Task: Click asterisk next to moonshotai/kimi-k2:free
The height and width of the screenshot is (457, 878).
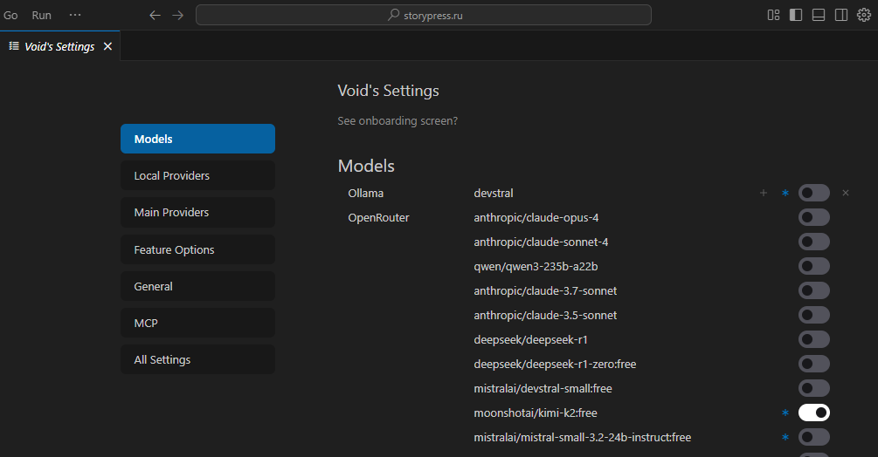Action: 785,413
